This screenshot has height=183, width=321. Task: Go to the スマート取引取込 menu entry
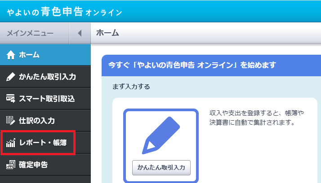[47, 99]
